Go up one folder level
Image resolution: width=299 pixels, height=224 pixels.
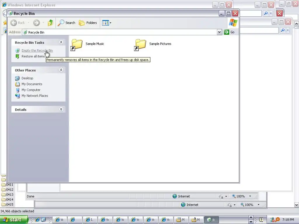[x=51, y=23]
